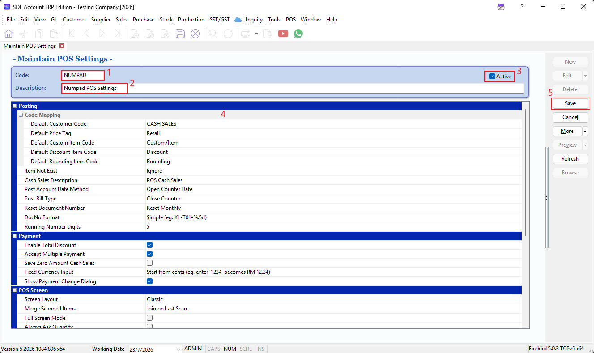Toggle Accept Multiple Payment checkbox
This screenshot has height=353, width=594.
[150, 254]
